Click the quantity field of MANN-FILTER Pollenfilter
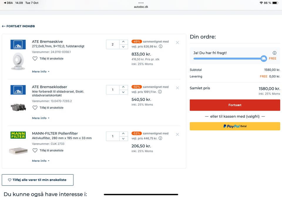The width and height of the screenshot is (282, 197). click(113, 136)
